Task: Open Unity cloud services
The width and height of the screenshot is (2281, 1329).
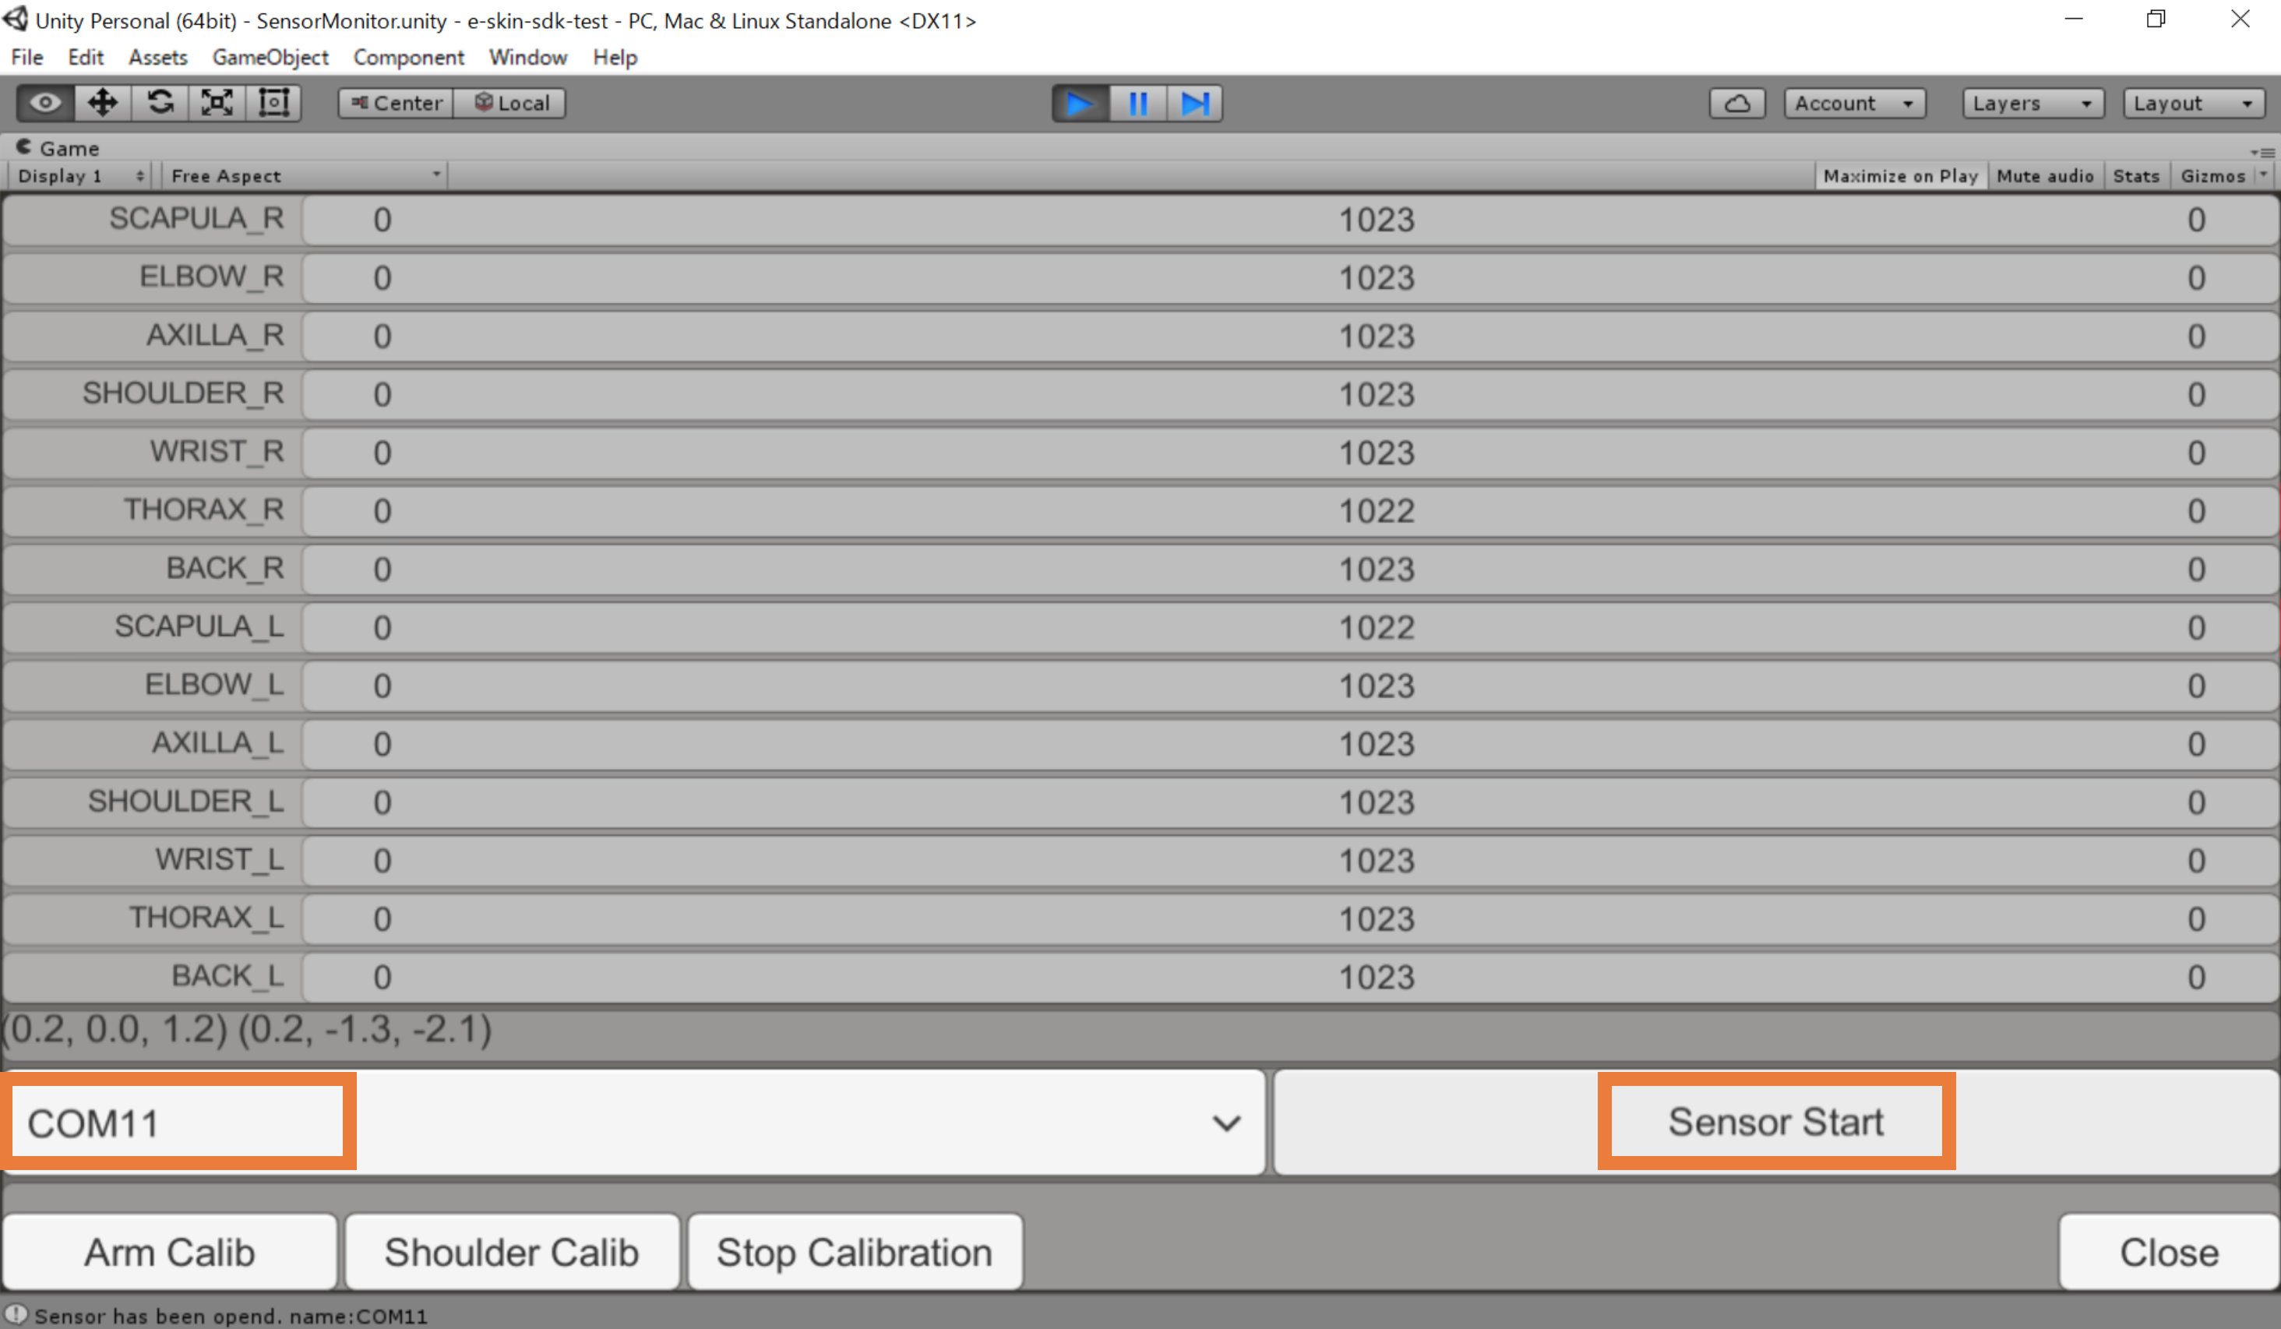Action: pos(1736,103)
